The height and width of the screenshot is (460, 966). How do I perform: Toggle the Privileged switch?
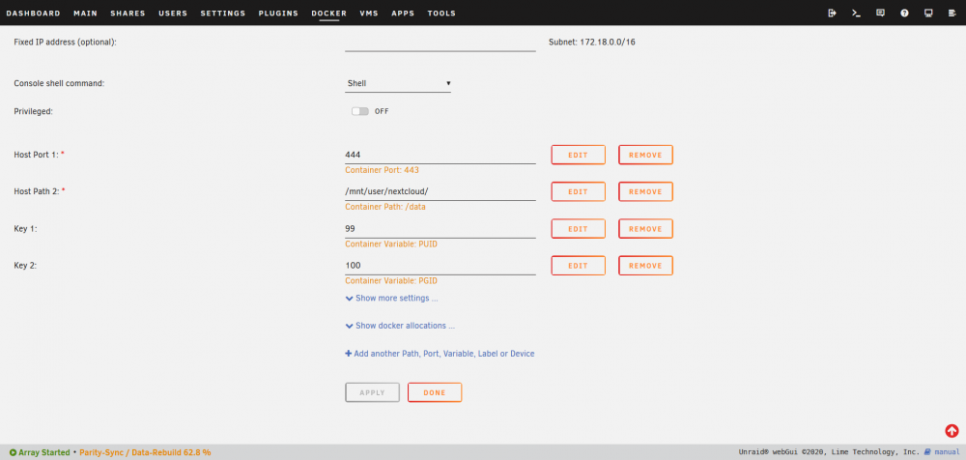(359, 111)
